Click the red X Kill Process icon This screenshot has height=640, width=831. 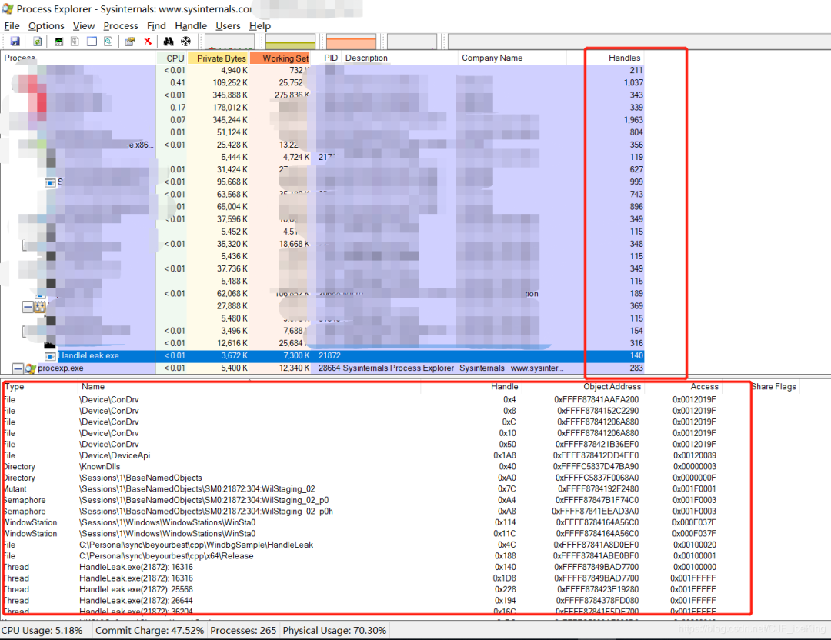click(148, 42)
